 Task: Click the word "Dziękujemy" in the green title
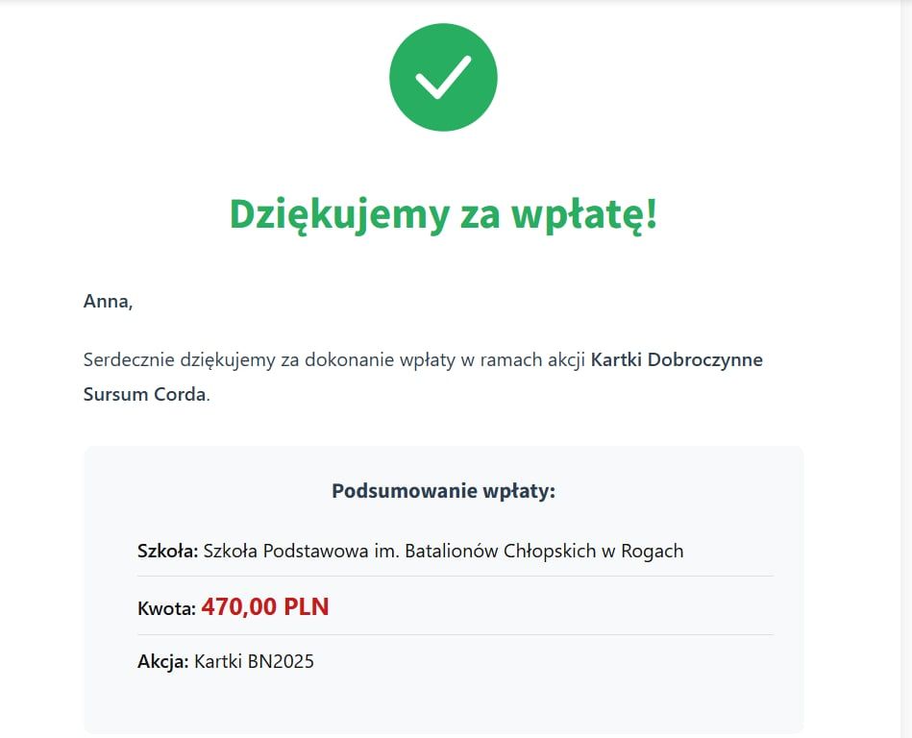[x=338, y=213]
